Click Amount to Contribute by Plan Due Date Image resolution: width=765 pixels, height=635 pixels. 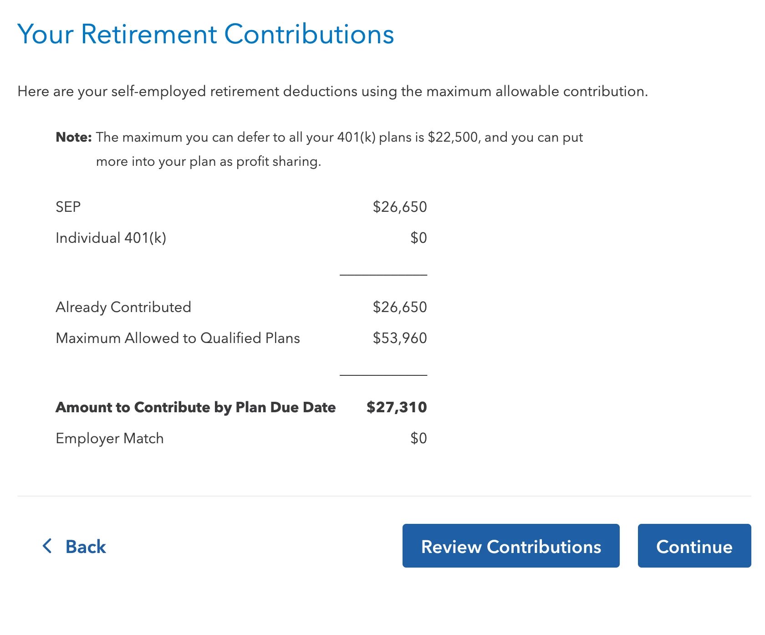196,408
